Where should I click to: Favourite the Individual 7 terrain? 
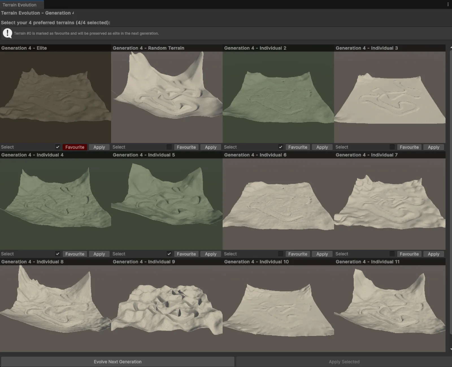409,254
